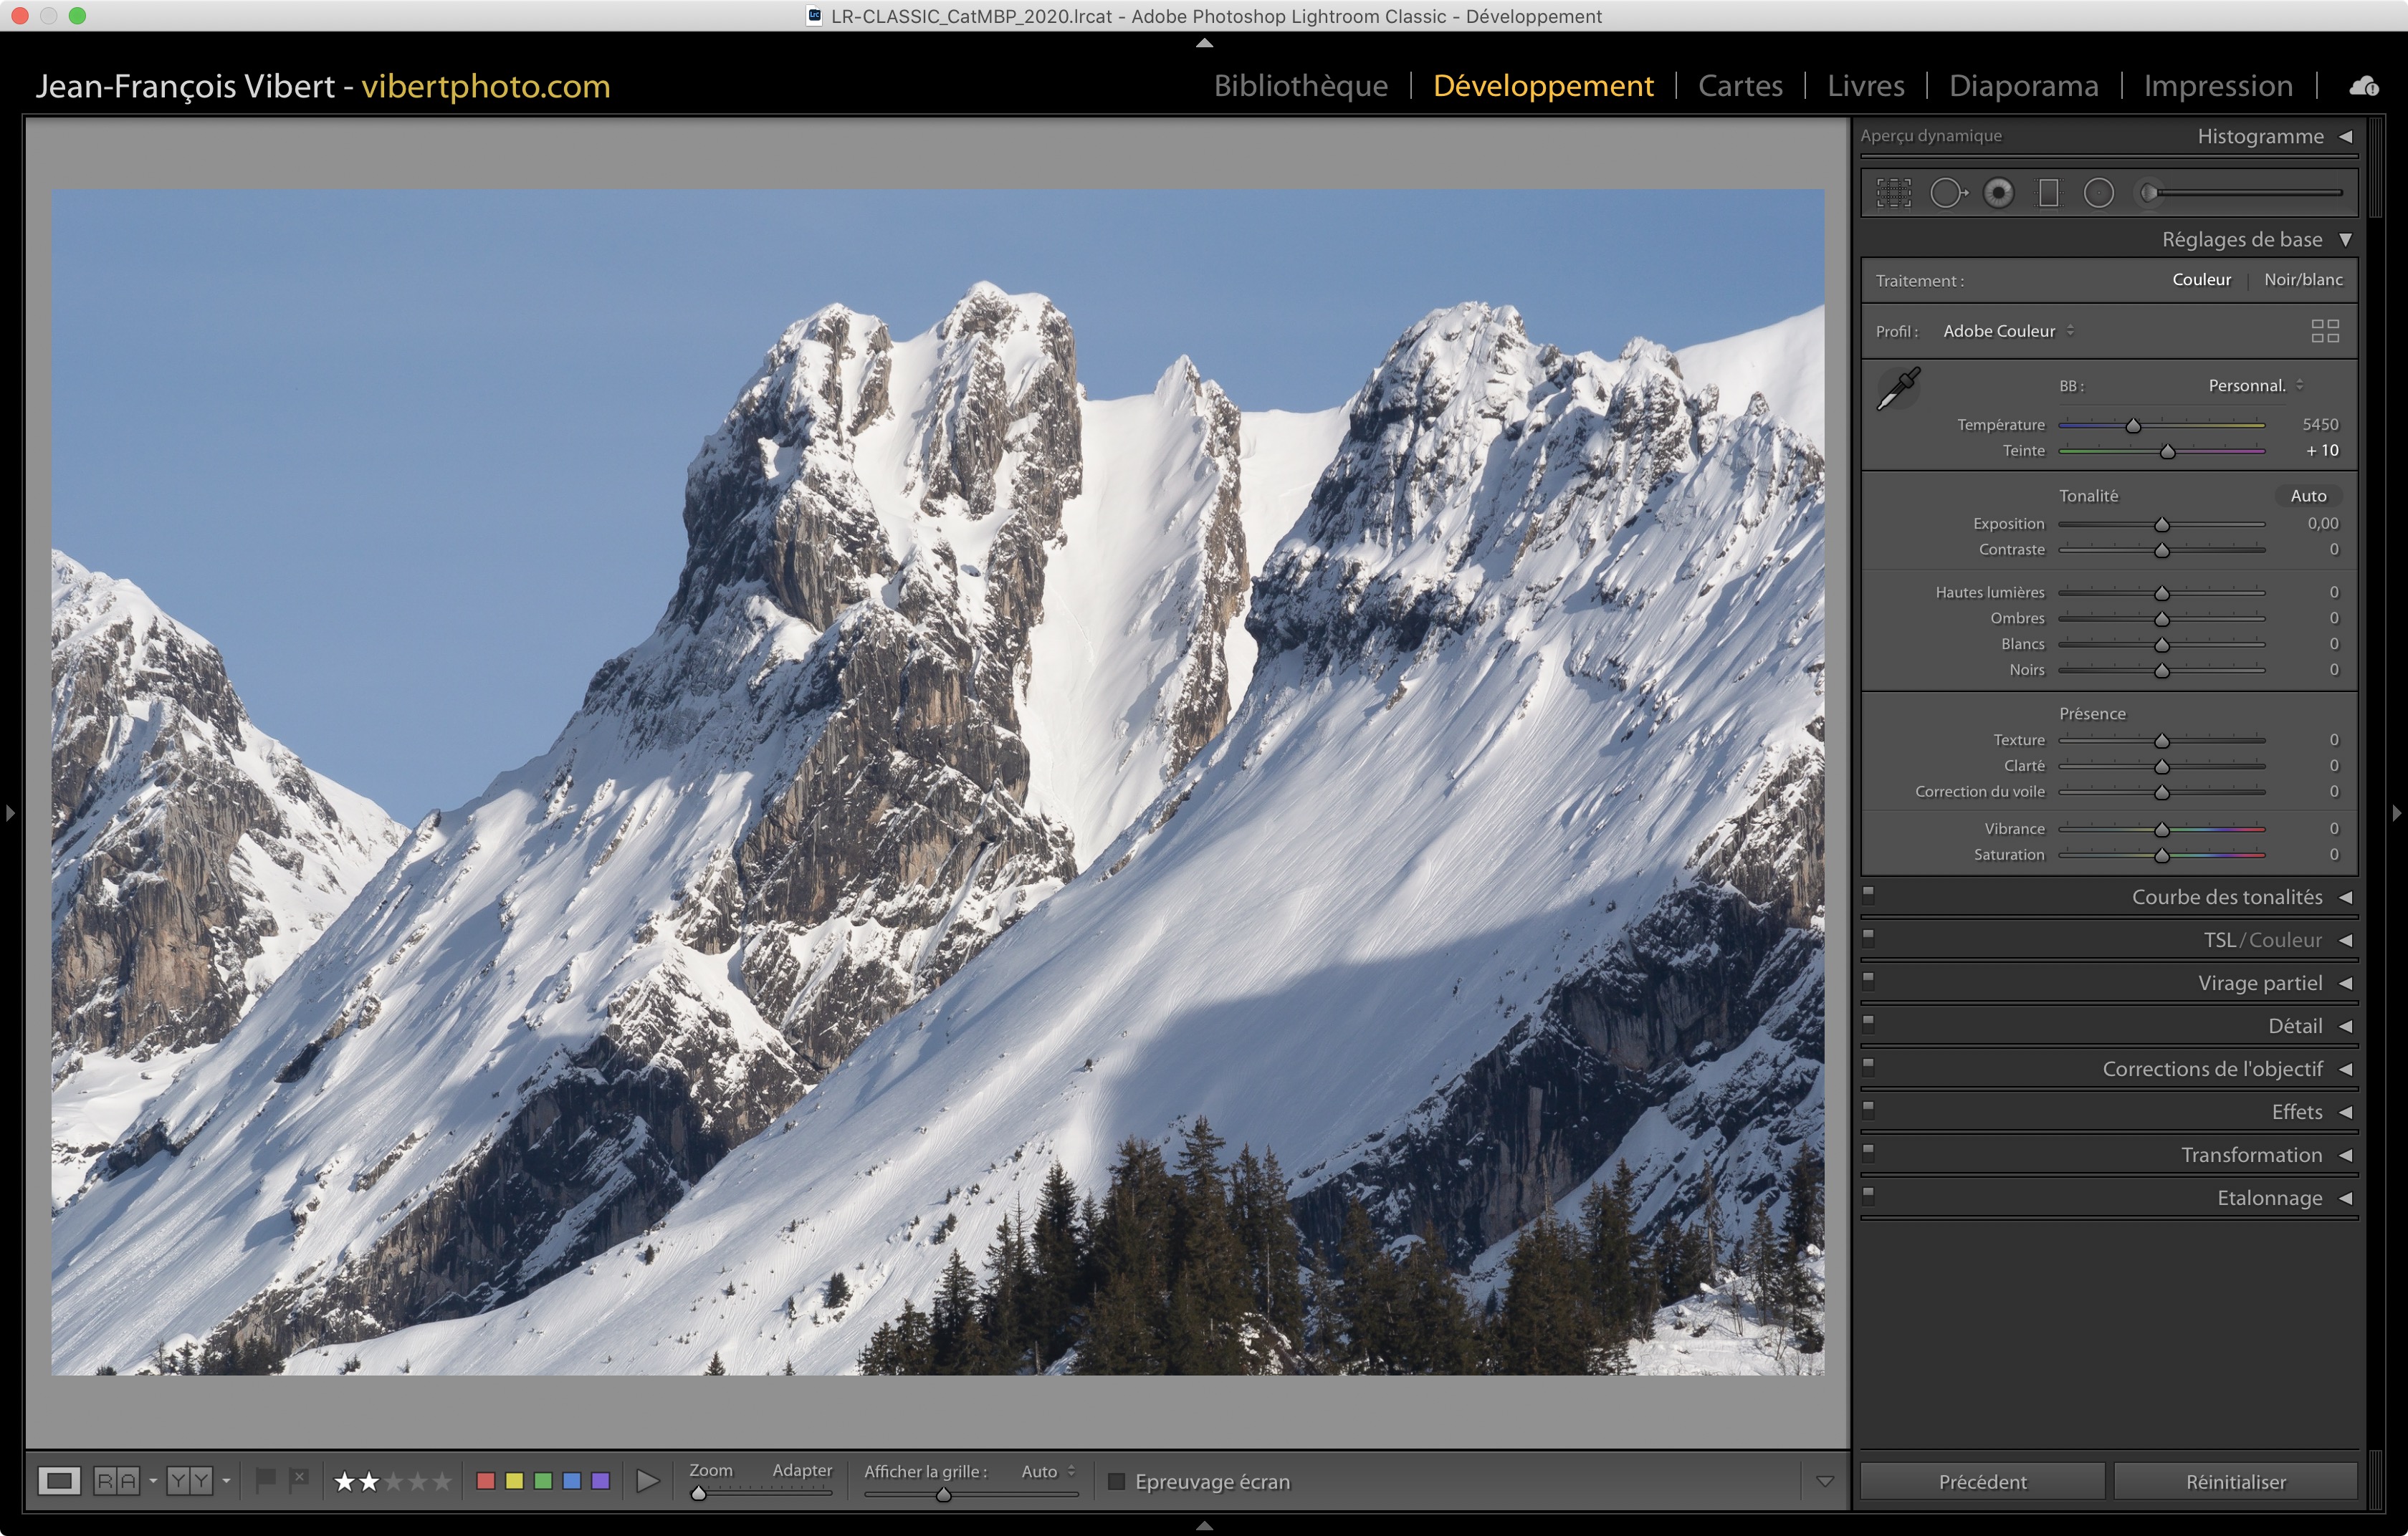
Task: Switch treatment to Noir/blanc
Action: (x=2302, y=280)
